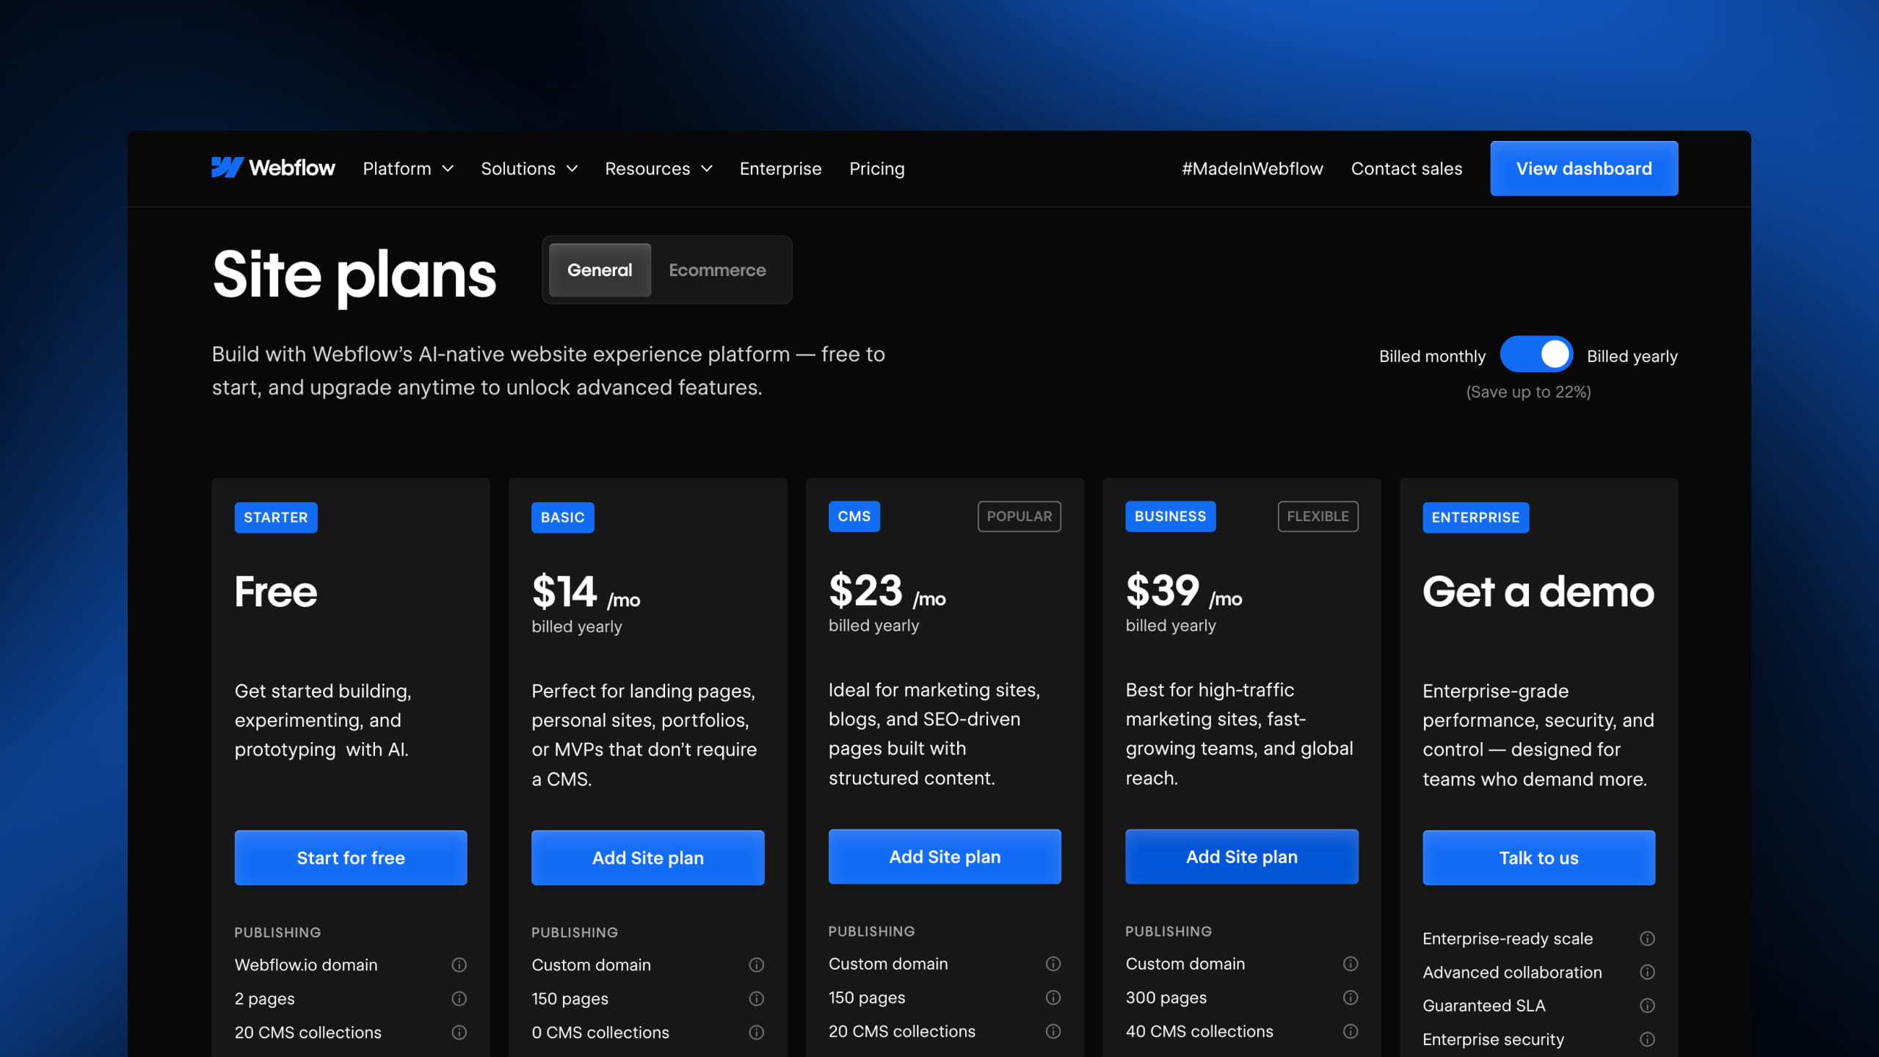This screenshot has width=1879, height=1057.
Task: Switch to the Ecommerce tab
Action: pyautogui.click(x=717, y=270)
